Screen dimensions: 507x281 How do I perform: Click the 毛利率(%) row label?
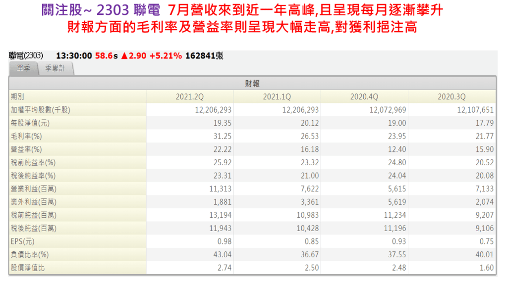(26, 136)
